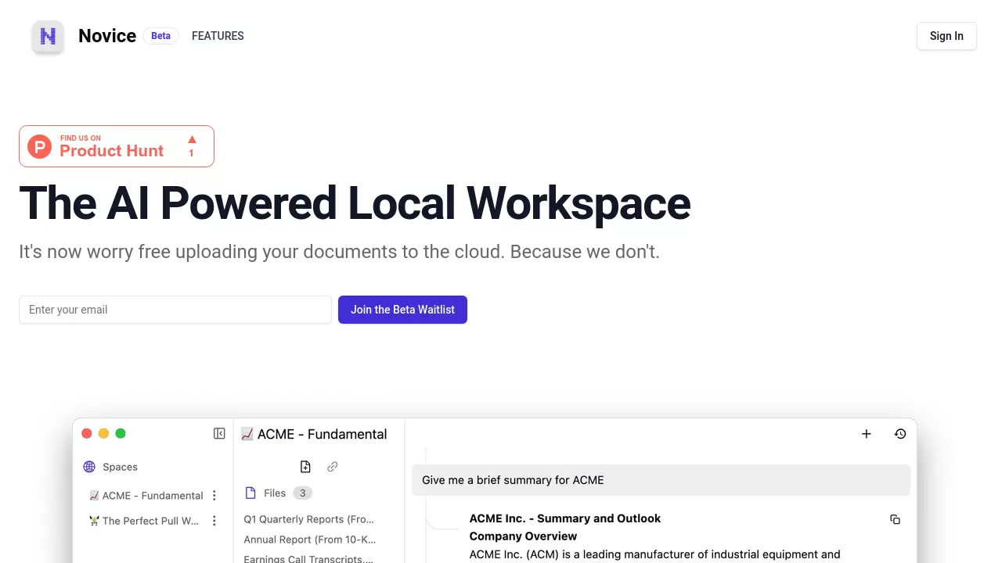
Task: Click Join the Beta Waitlist button
Action: (402, 310)
